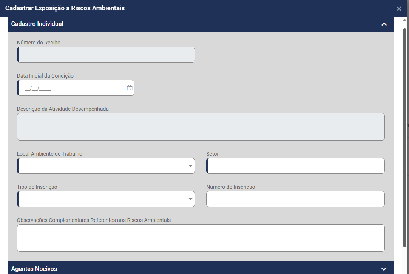409x274 pixels.
Task: Close the Cadastrar Exposição modal
Action: 399,9
